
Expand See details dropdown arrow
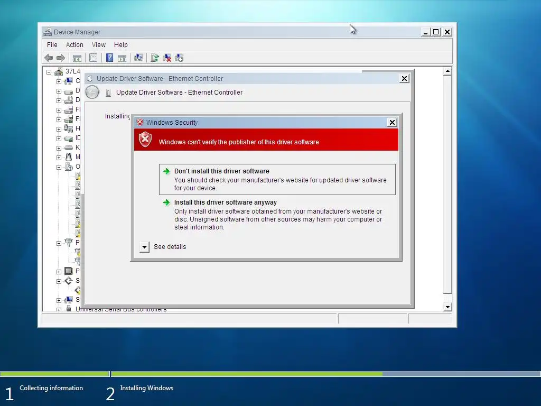[x=144, y=247]
